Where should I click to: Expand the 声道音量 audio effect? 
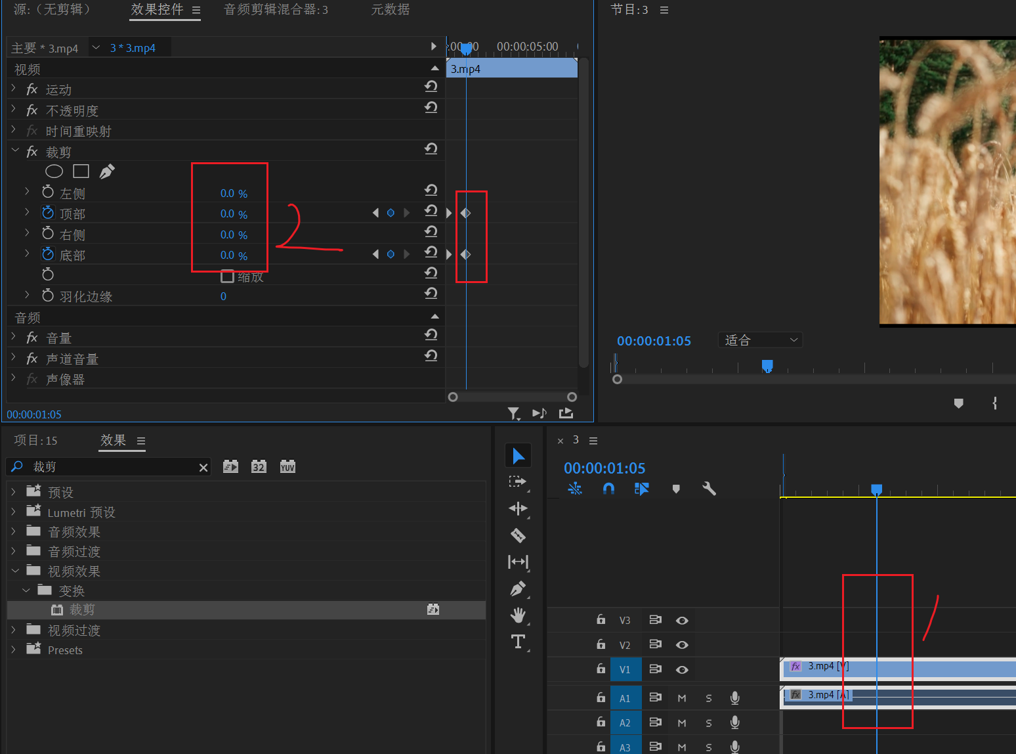tap(14, 357)
